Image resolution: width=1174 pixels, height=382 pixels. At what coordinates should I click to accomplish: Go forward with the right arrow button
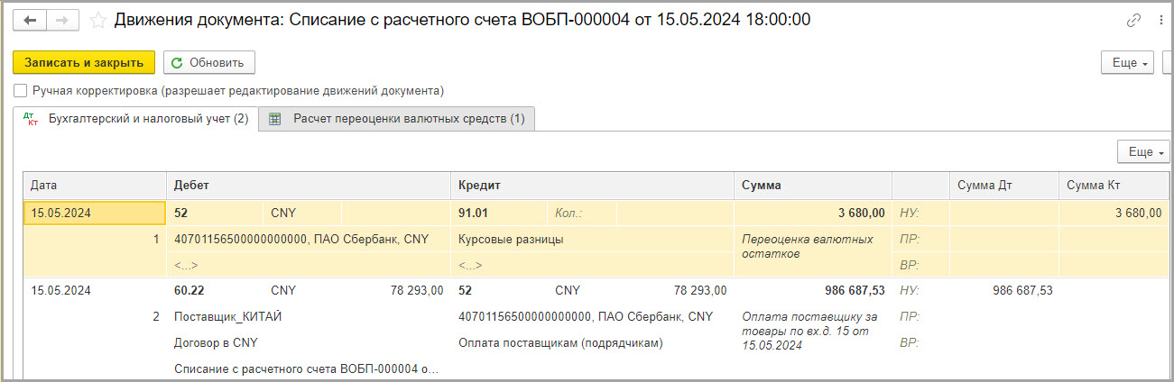tap(62, 20)
